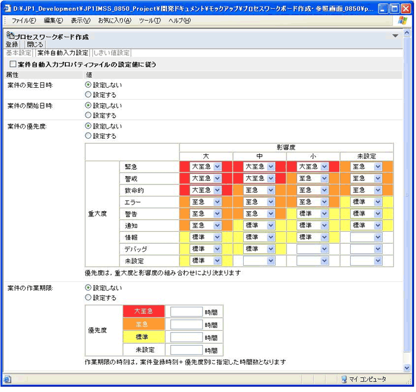Open 未設定 row 小 column empty dropdown
Screen dimensions: 416x392
(313, 262)
